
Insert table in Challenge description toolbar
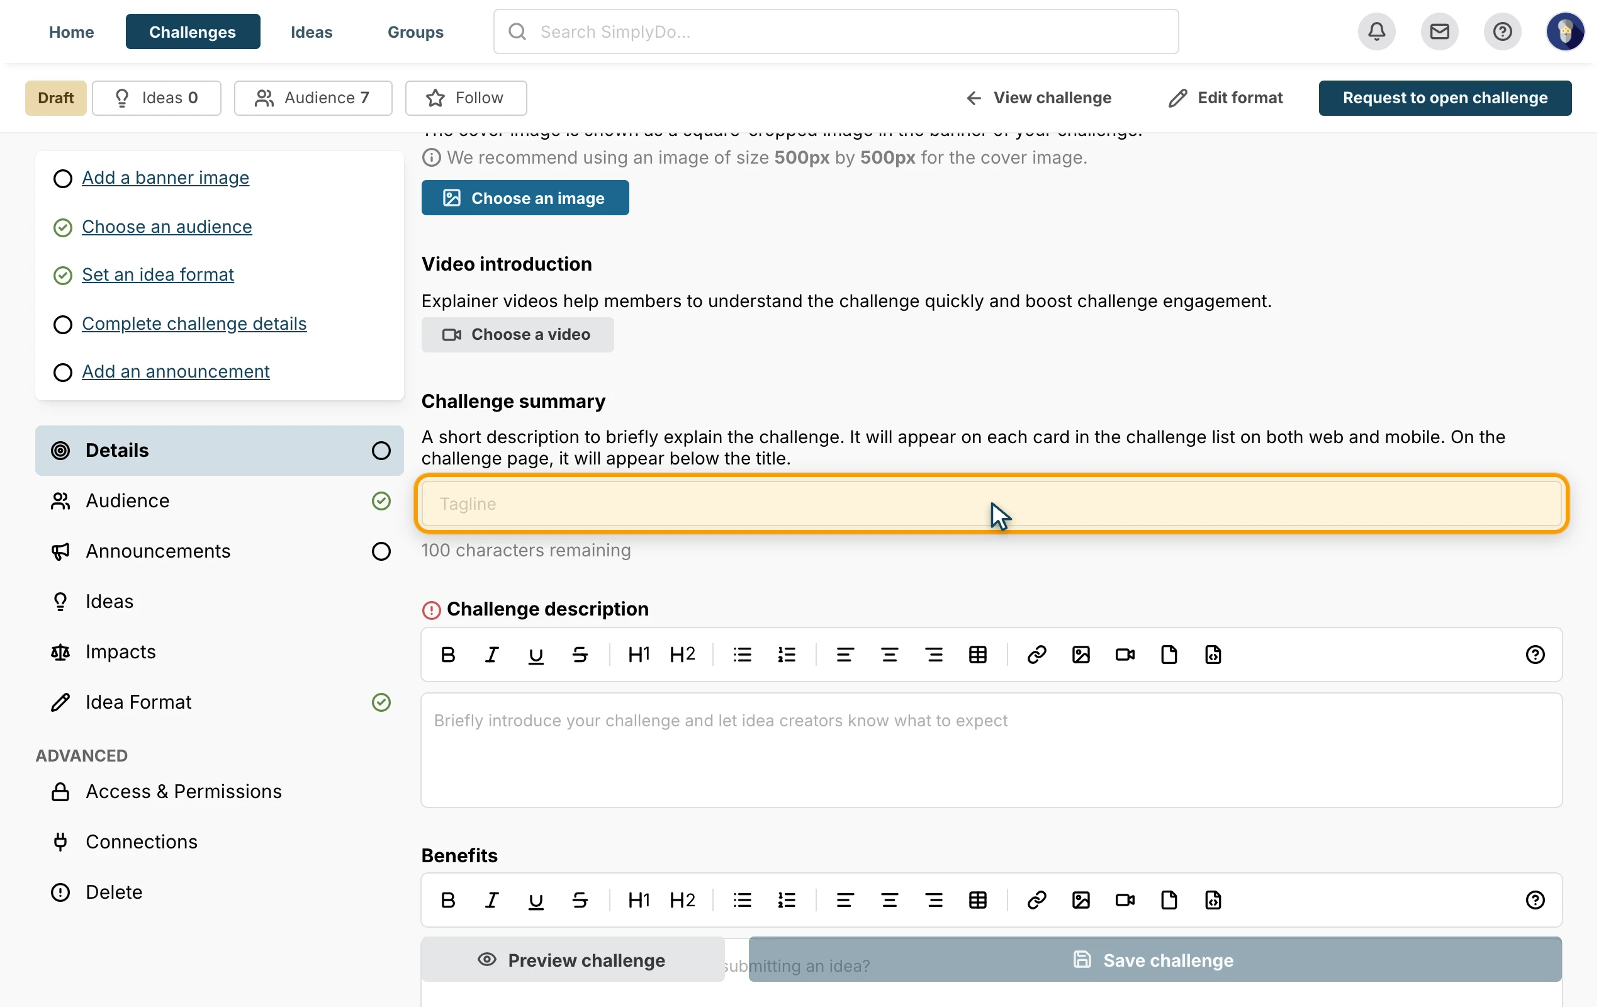(978, 655)
